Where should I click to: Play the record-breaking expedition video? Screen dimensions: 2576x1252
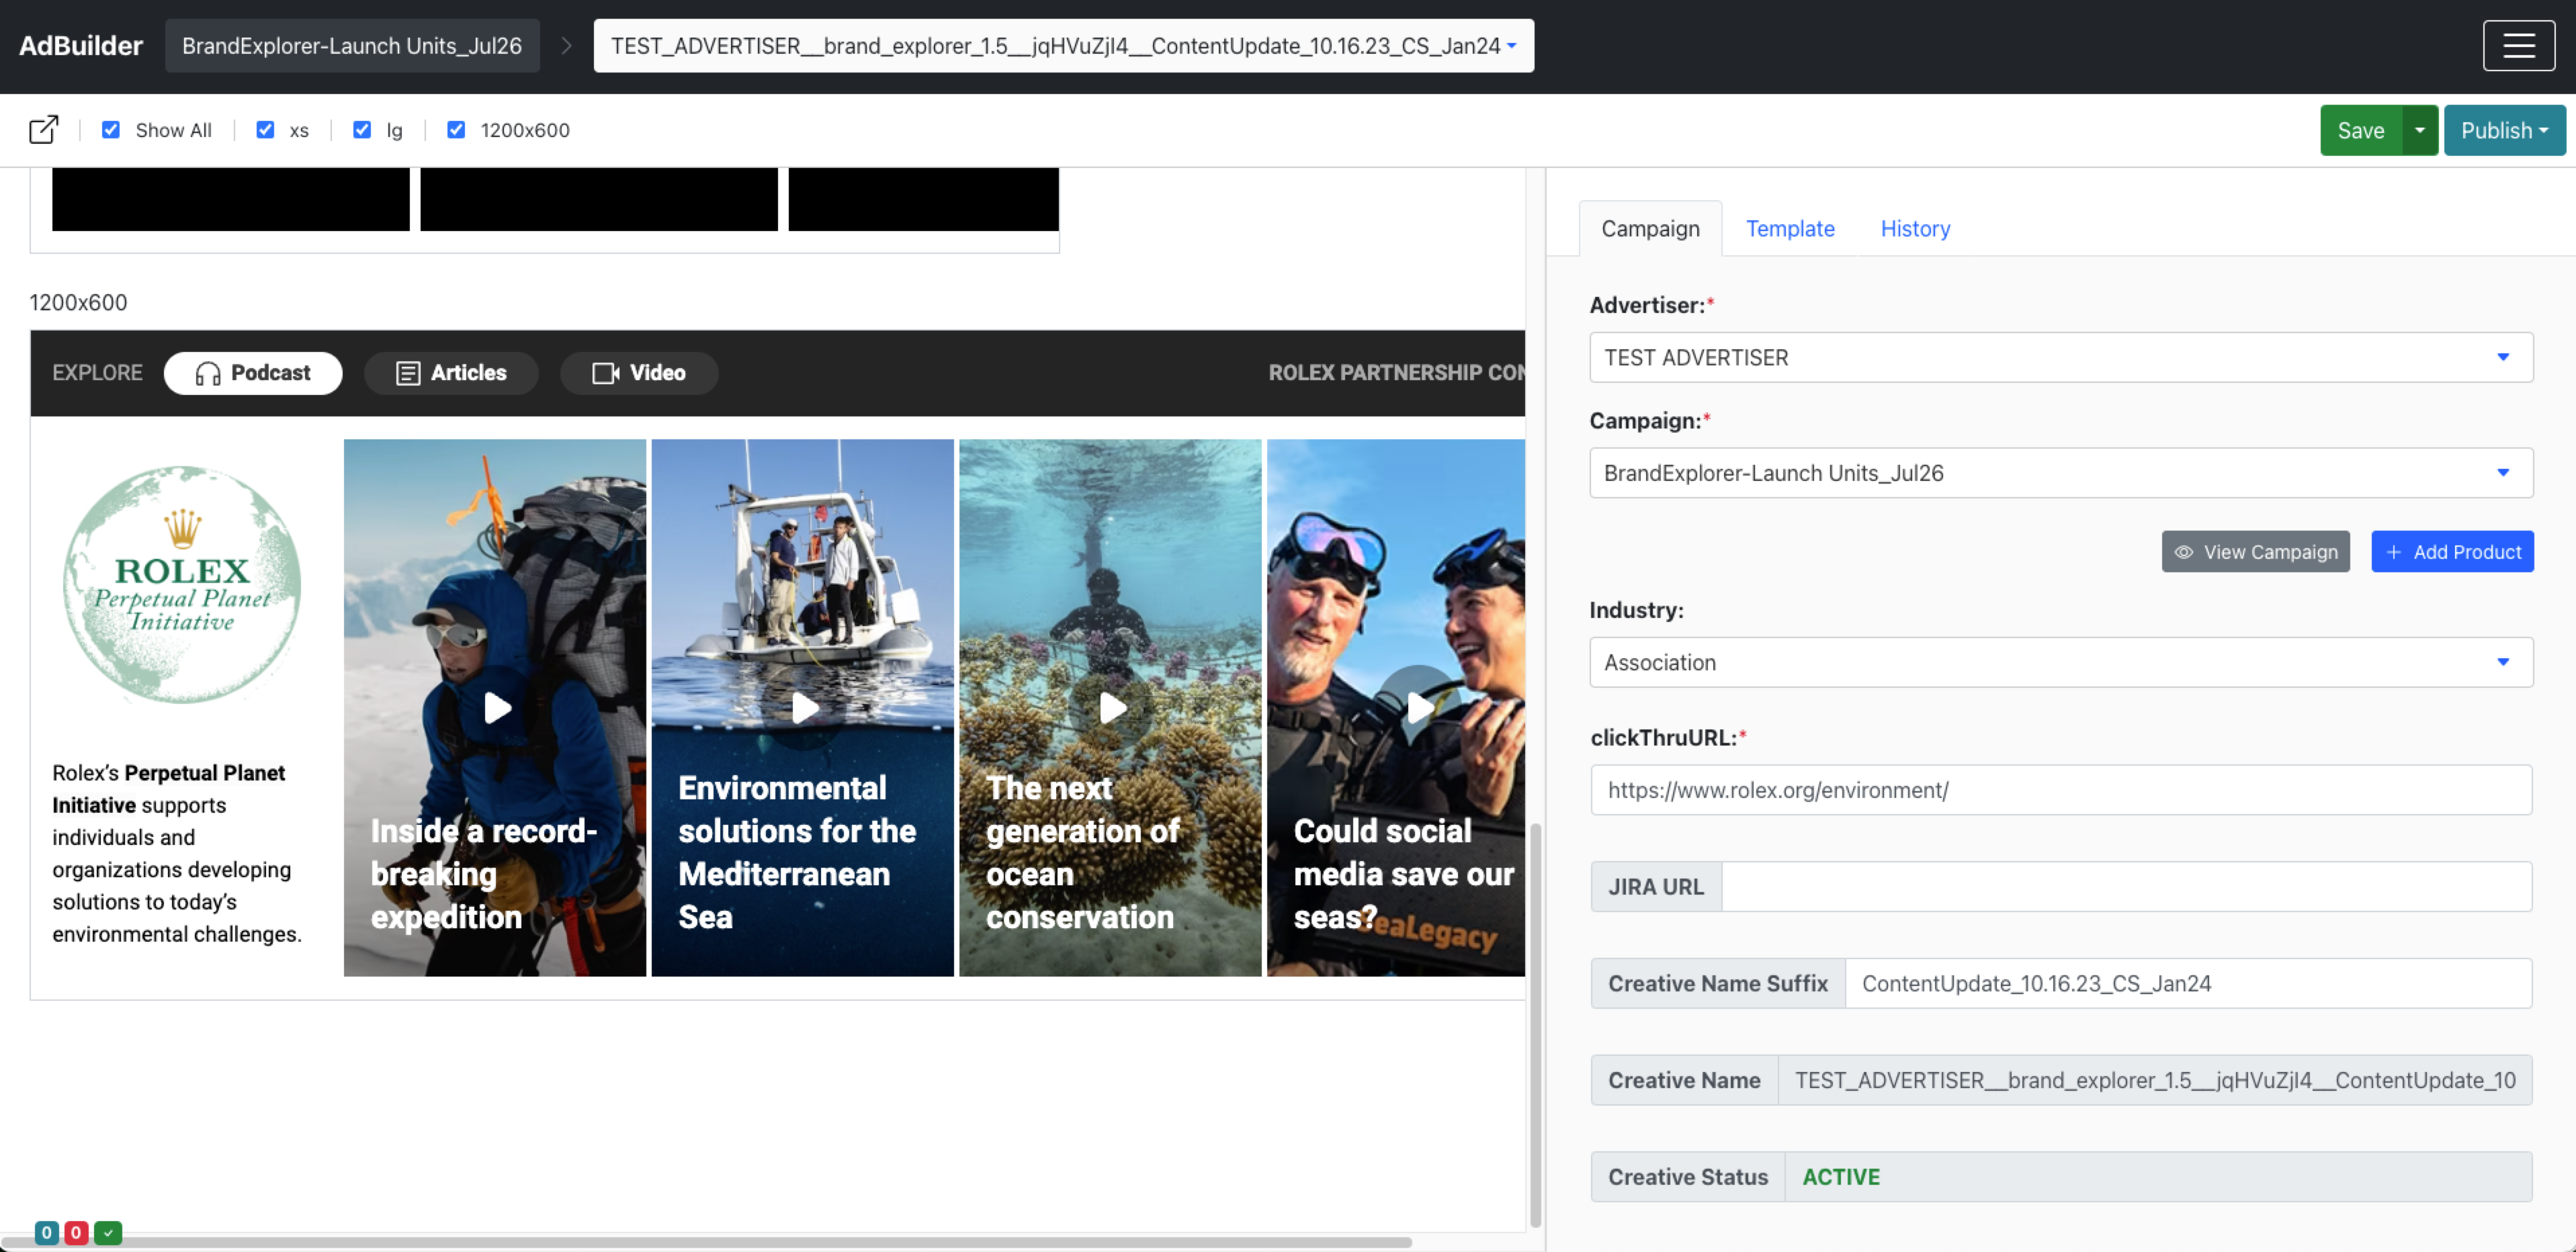[497, 708]
